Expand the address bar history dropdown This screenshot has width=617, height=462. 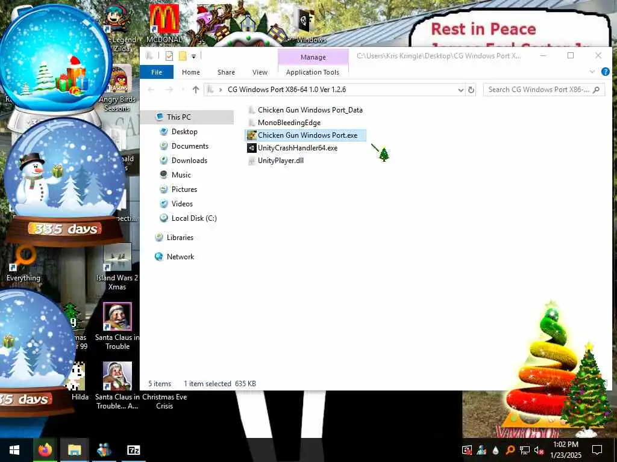(461, 90)
